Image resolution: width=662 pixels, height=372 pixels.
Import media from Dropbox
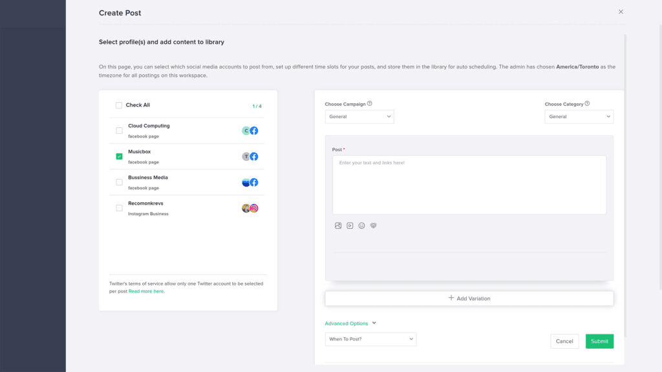tap(373, 225)
